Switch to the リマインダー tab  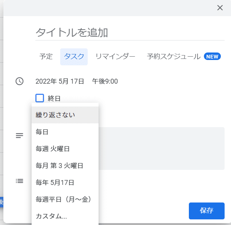coord(115,57)
